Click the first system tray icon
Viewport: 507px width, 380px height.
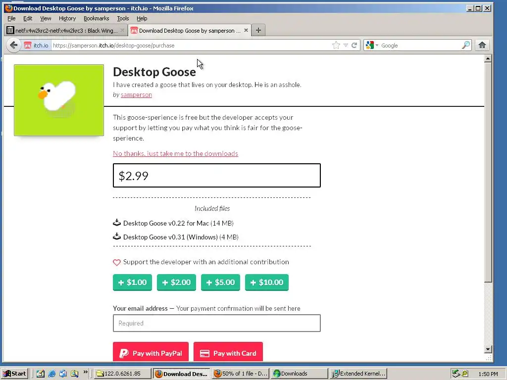pos(456,374)
